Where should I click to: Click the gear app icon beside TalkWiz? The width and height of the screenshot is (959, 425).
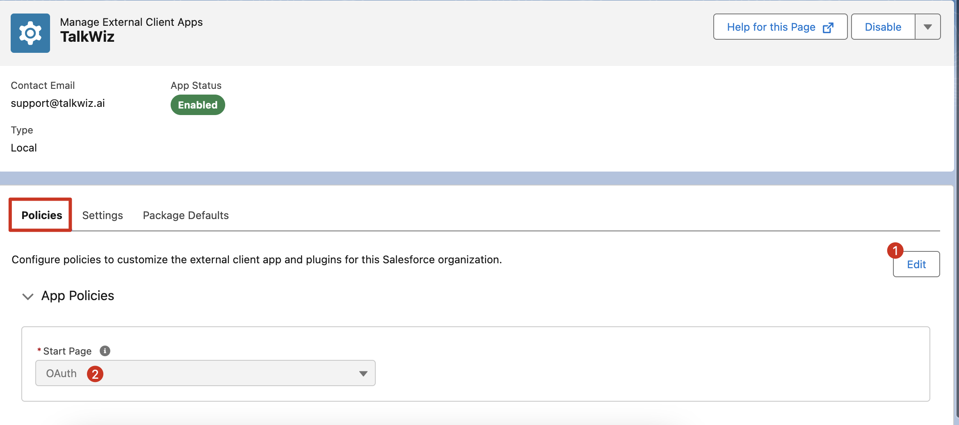[30, 33]
